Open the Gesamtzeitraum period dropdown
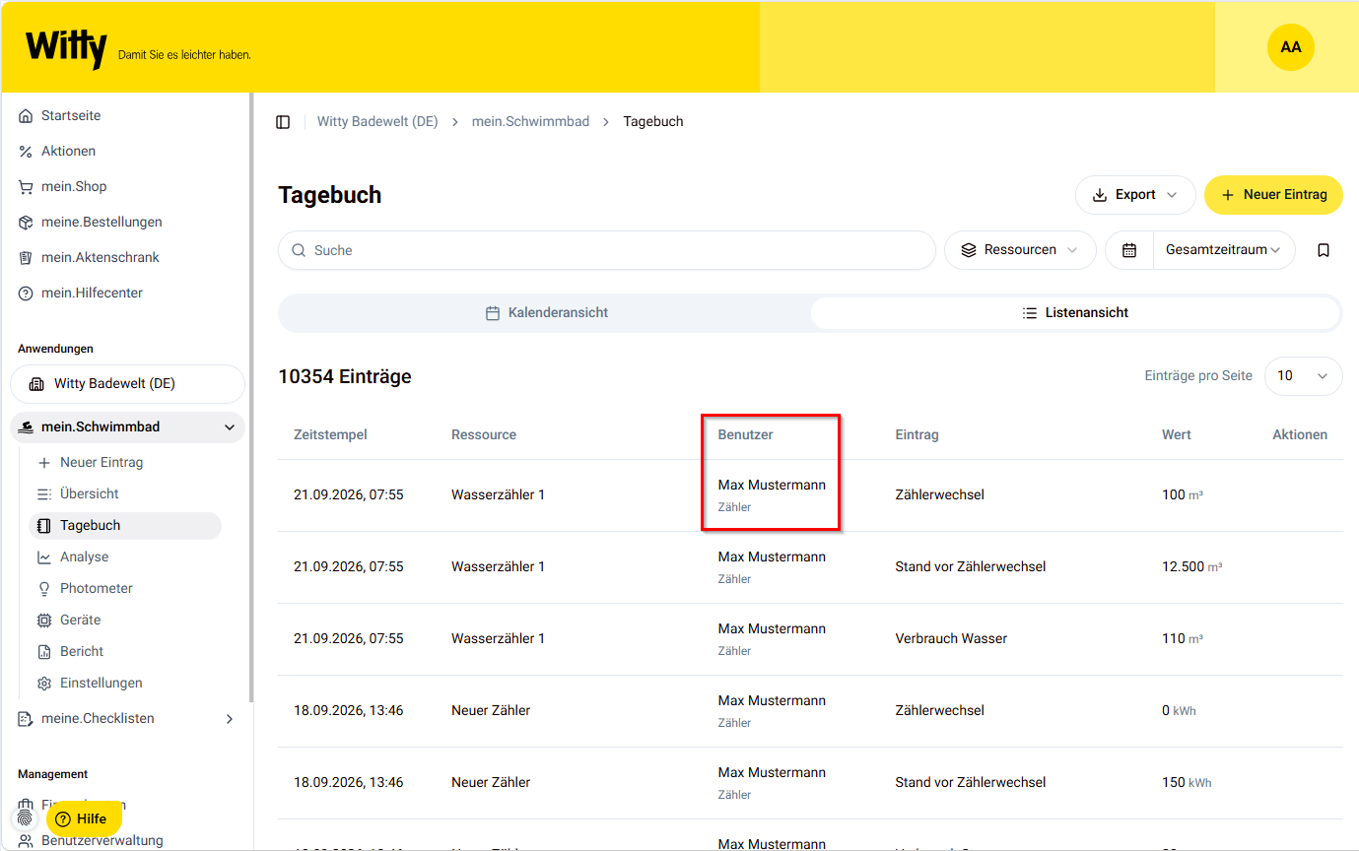The image size is (1359, 851). 1224,250
